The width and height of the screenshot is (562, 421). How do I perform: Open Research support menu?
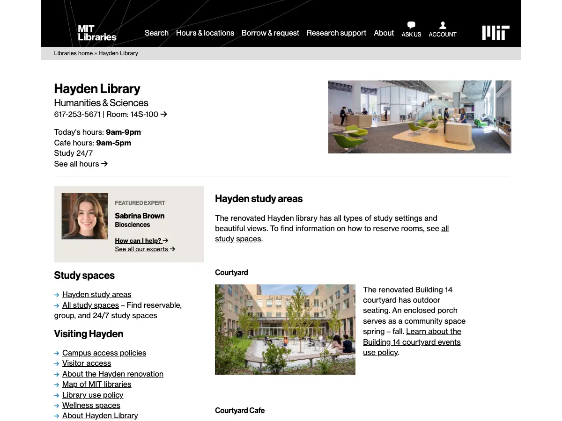click(x=336, y=33)
